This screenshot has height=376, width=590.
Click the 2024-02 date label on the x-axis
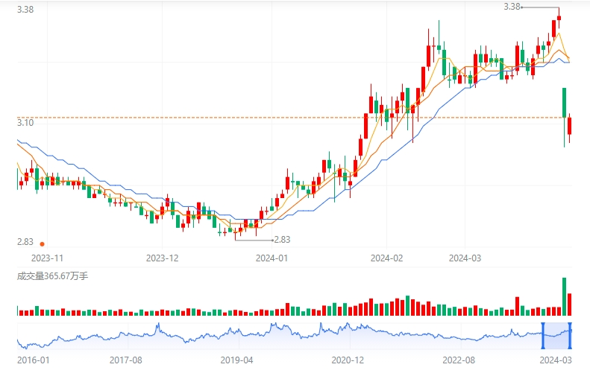coord(386,258)
